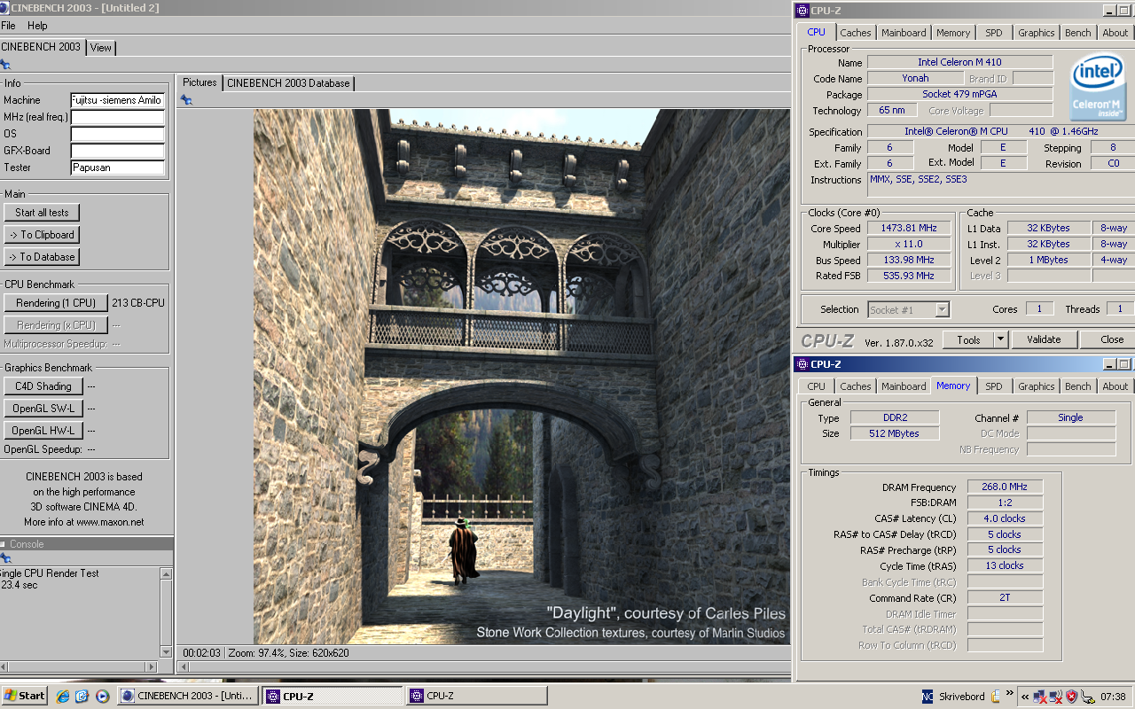Expand hidden system tray icons

[x=1024, y=697]
